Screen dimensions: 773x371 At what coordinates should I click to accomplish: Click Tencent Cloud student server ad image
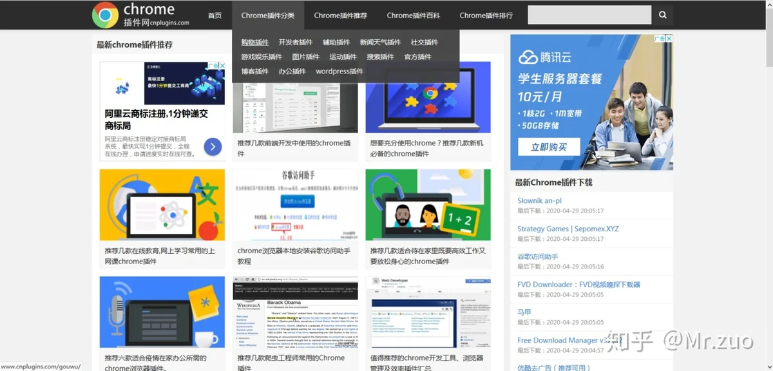click(x=591, y=102)
